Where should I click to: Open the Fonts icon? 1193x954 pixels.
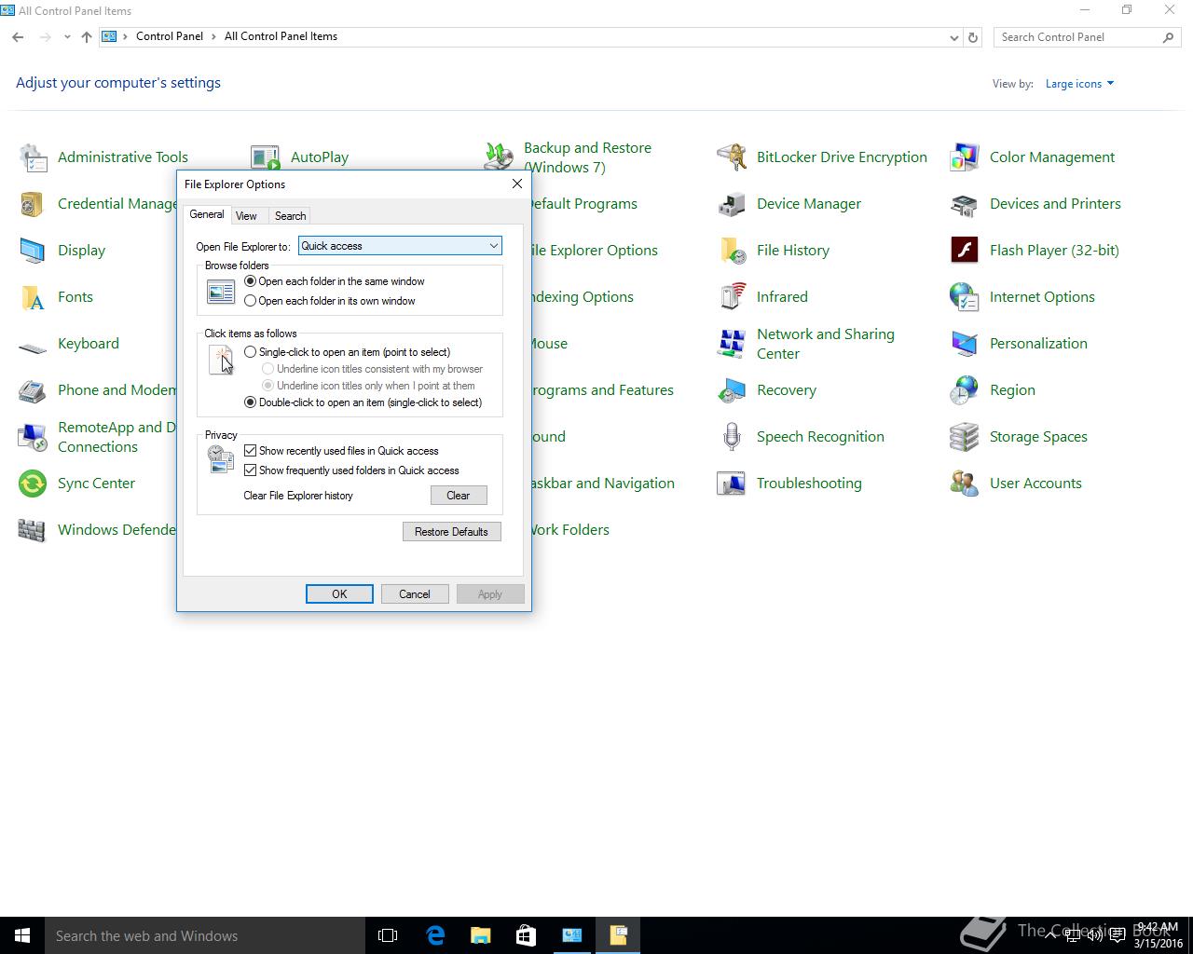click(33, 297)
